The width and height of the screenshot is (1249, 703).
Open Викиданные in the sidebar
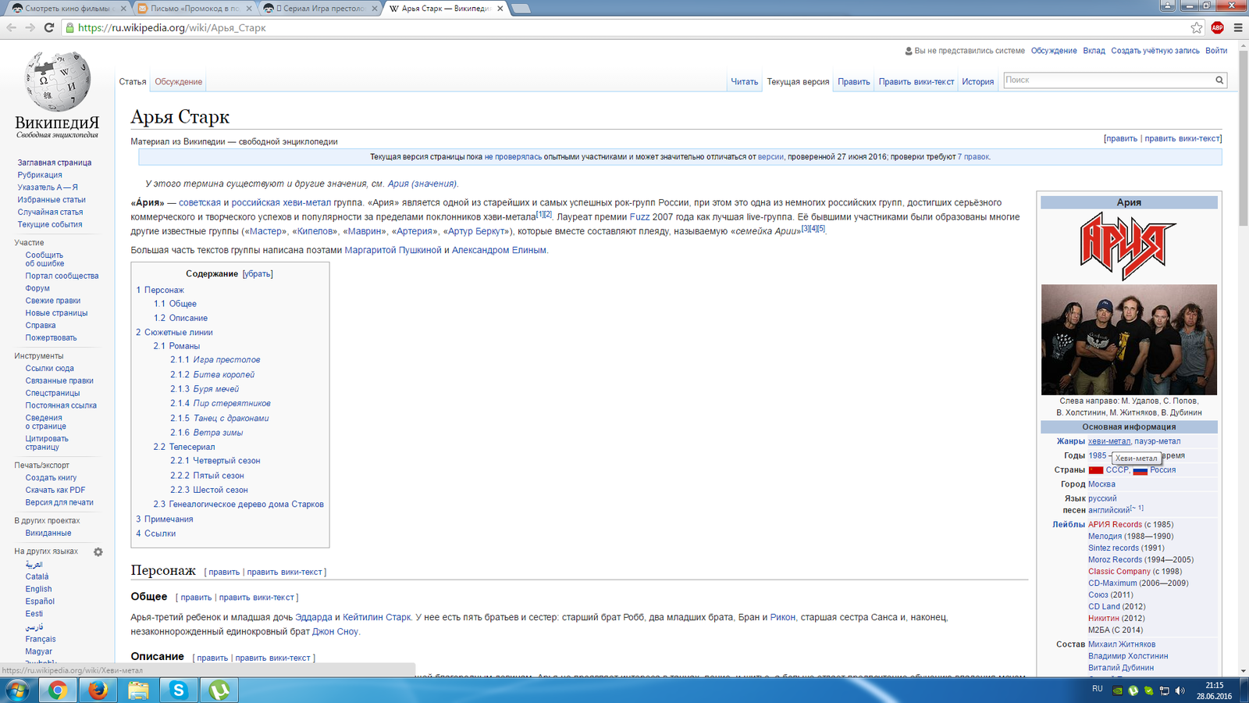click(x=48, y=533)
